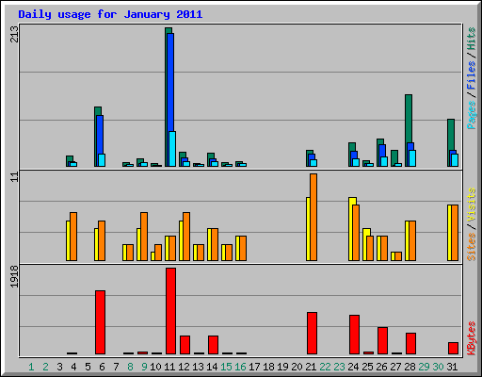
Task: Select the orange Visits bar for day 31
Action: pyautogui.click(x=455, y=233)
